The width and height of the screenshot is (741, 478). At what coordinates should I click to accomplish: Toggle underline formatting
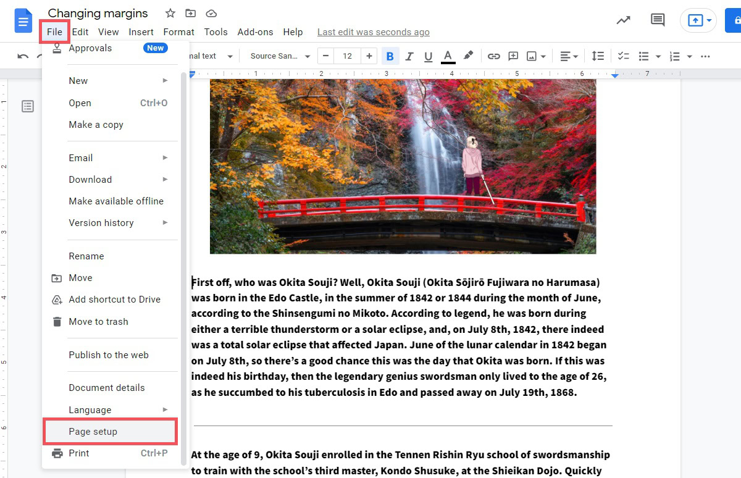(x=428, y=56)
